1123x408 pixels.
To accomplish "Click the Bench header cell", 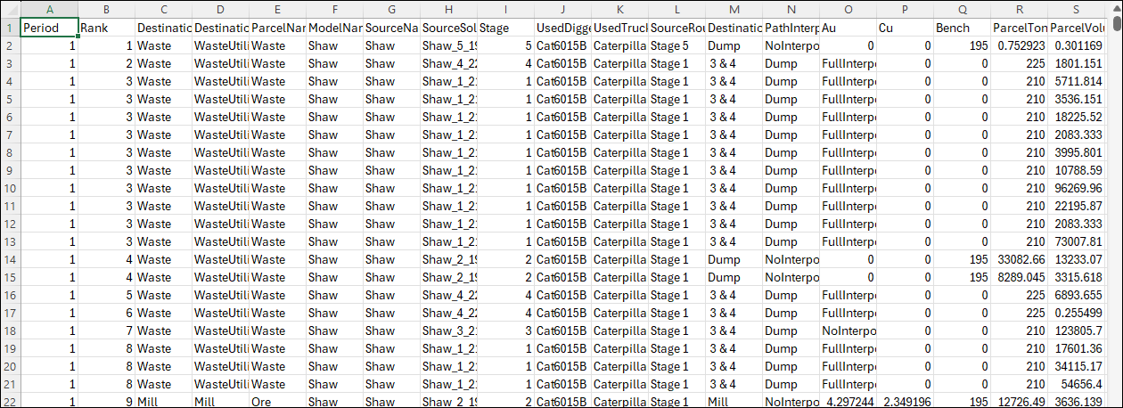I will pyautogui.click(x=962, y=28).
